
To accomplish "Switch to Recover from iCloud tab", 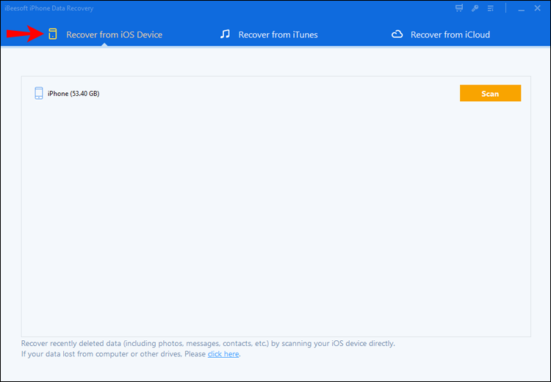I will pyautogui.click(x=441, y=34).
